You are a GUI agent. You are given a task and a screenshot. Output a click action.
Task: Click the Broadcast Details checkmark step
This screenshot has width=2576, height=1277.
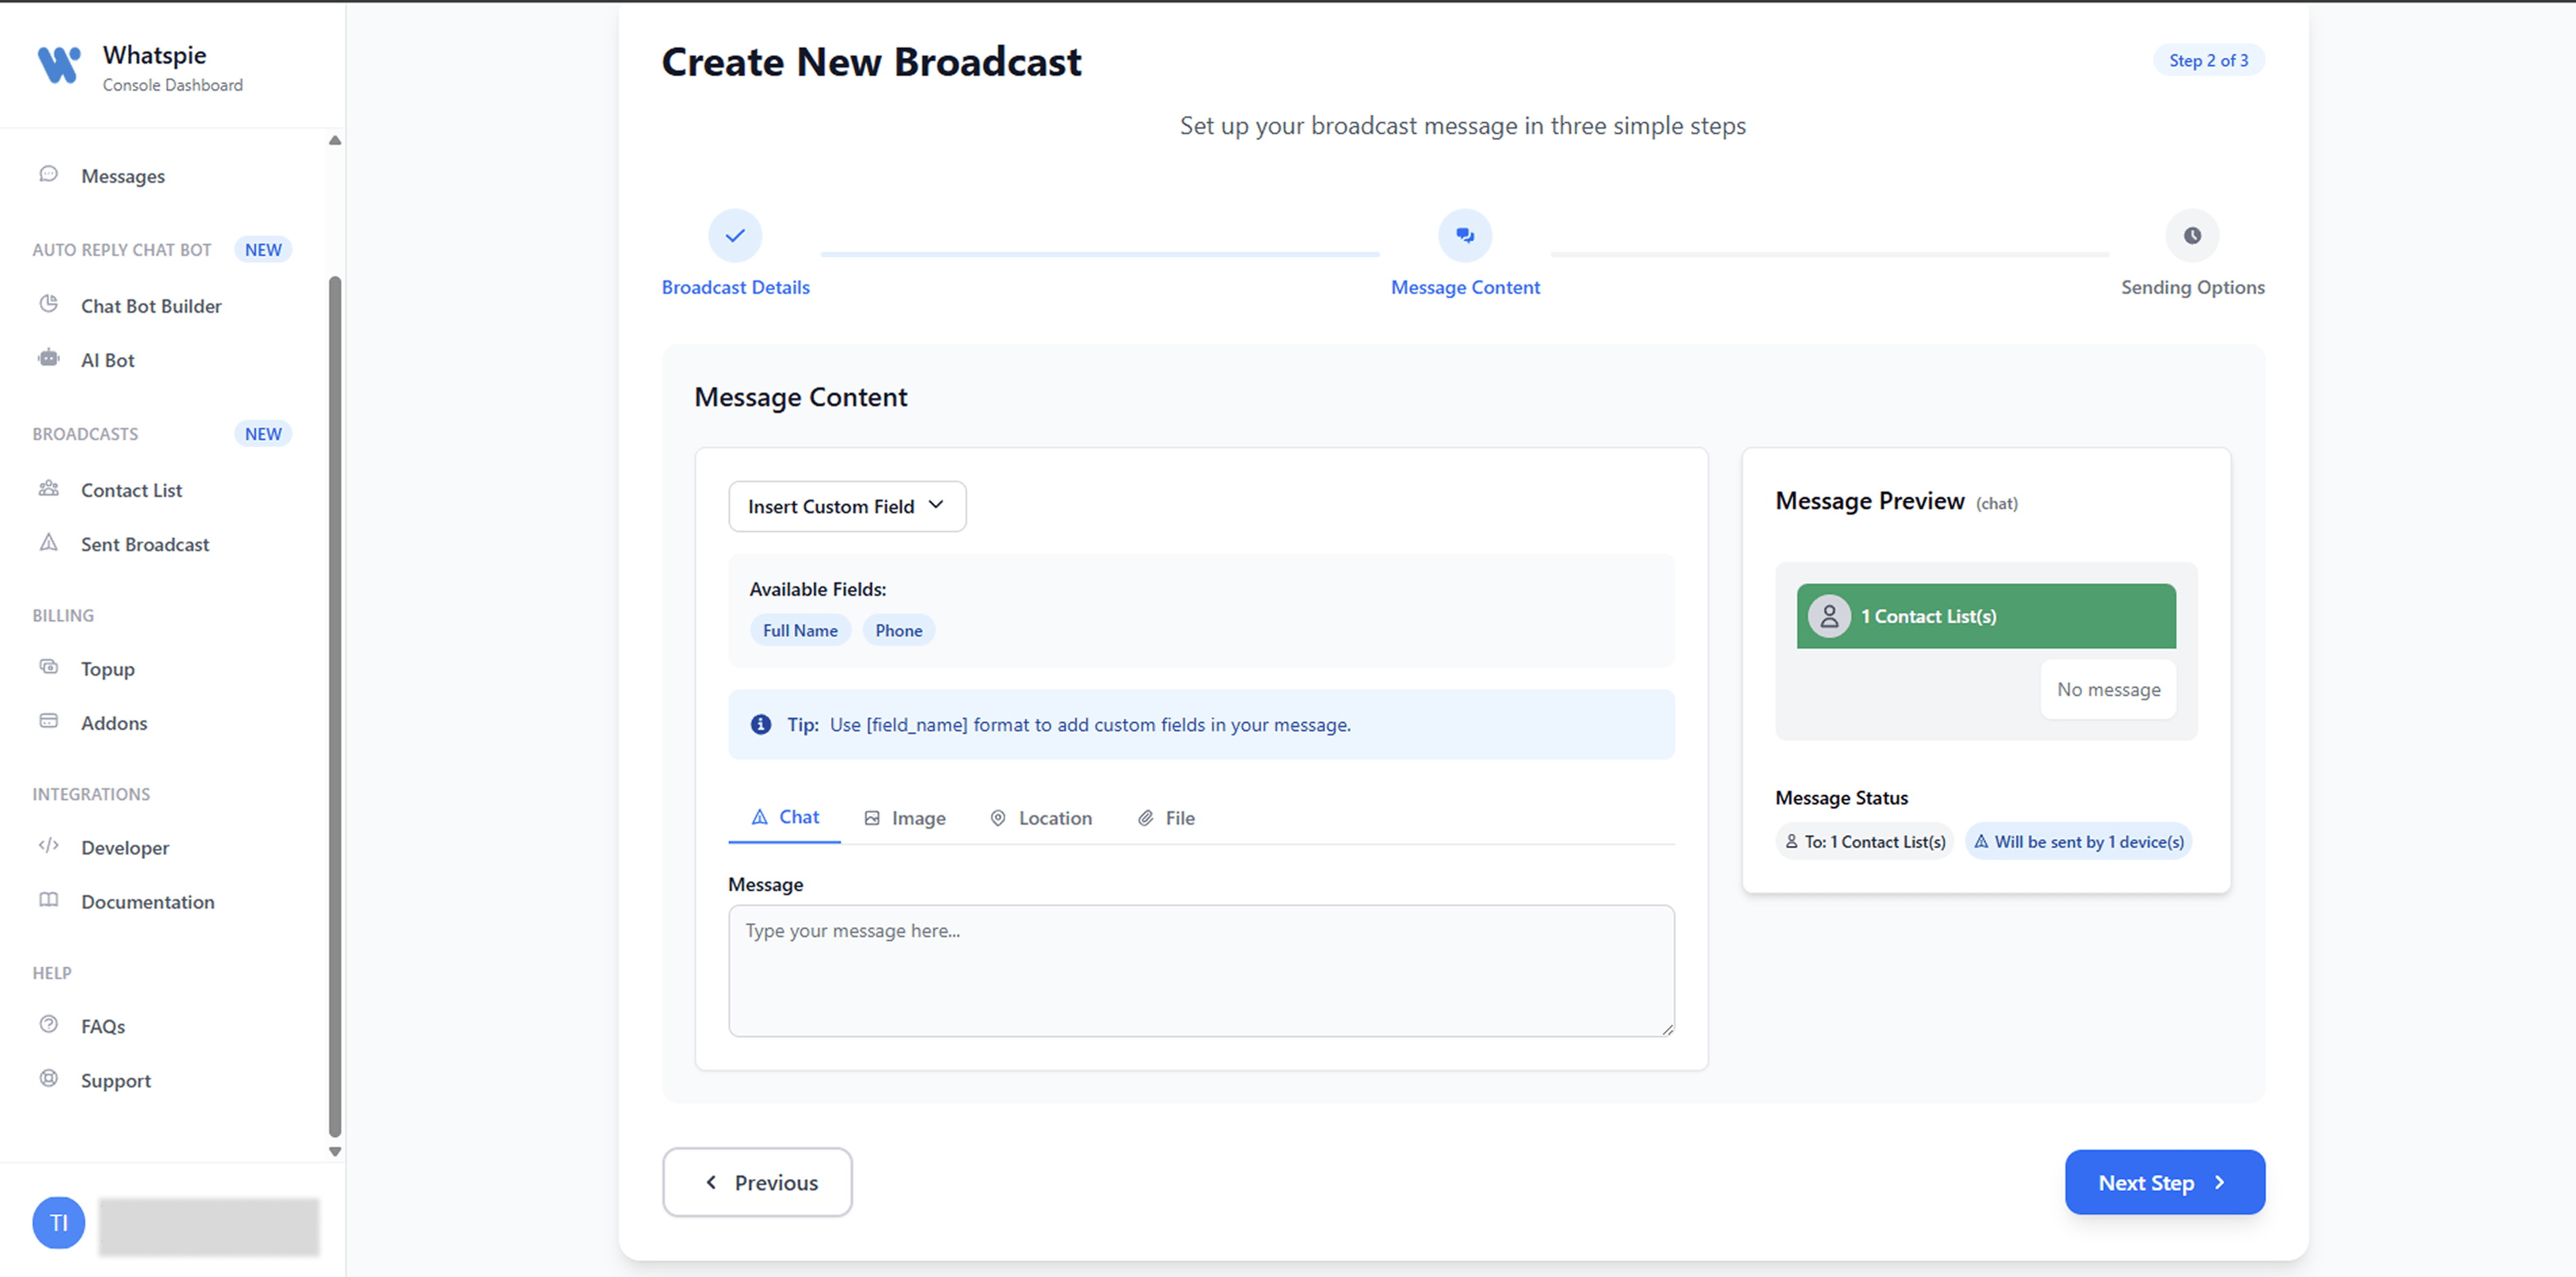pos(735,236)
